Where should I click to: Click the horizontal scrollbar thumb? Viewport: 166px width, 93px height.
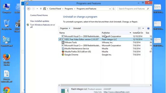pos(95,85)
